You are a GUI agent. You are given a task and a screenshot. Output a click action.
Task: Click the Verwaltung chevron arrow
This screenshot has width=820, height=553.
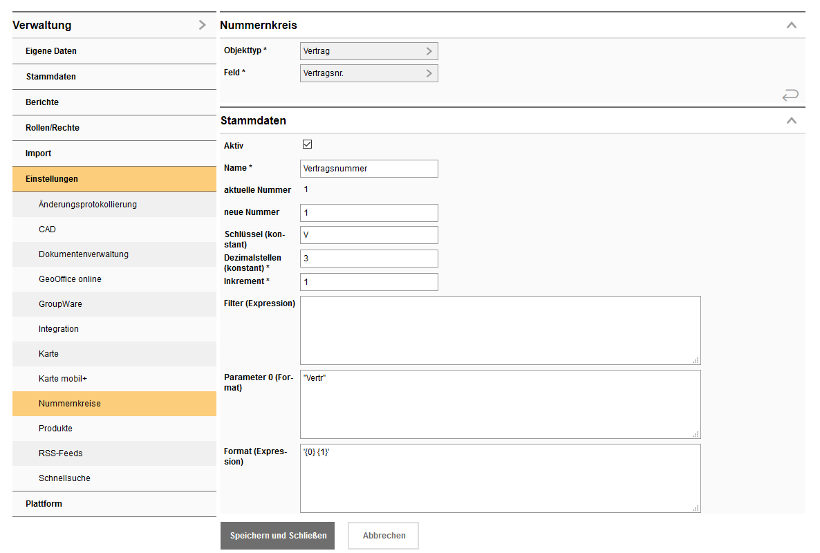point(202,25)
